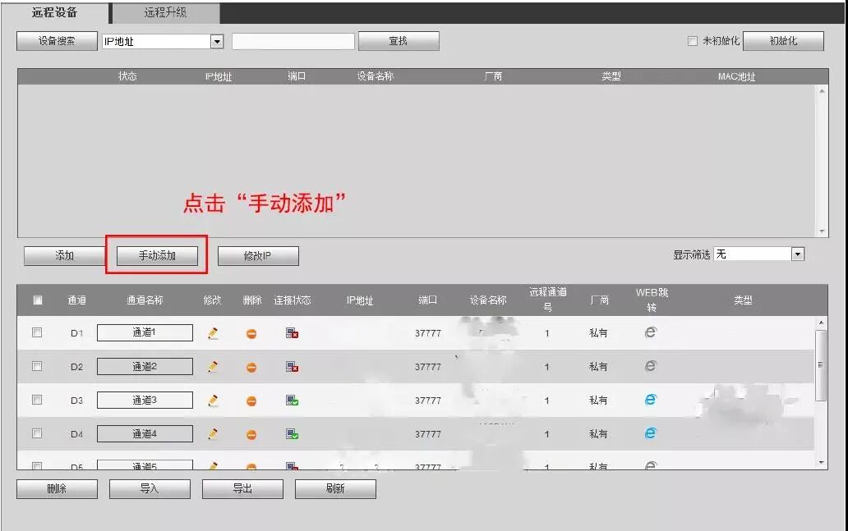Open the 显示筛选 filter dropdown

(796, 254)
